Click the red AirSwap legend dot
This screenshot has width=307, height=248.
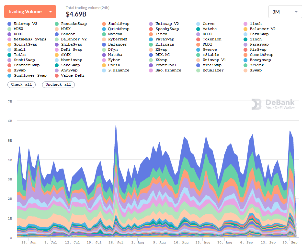tap(245, 50)
